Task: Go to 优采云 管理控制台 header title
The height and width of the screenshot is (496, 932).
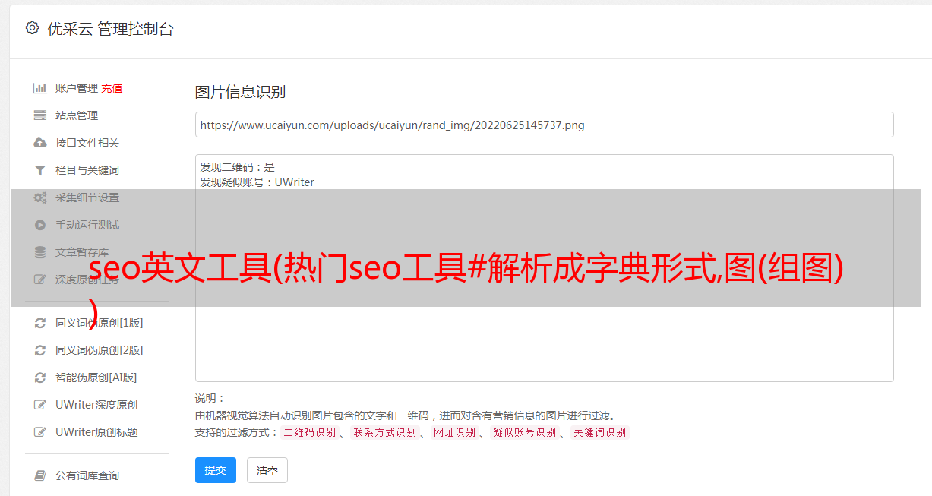Action: tap(110, 29)
